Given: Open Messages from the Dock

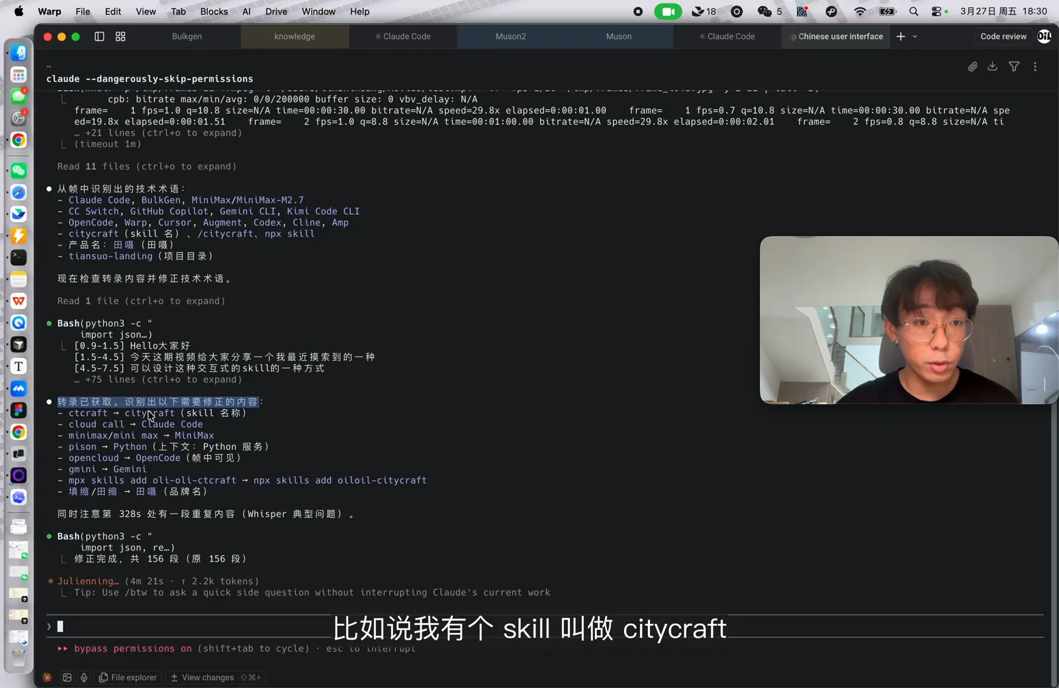Looking at the screenshot, I should (x=19, y=97).
